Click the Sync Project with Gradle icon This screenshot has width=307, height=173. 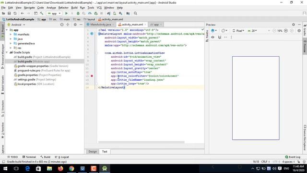(109, 13)
